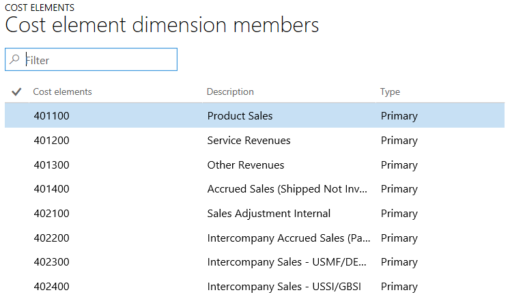Sort by Cost elements column header
Screen dimensions: 510x299
tap(62, 91)
